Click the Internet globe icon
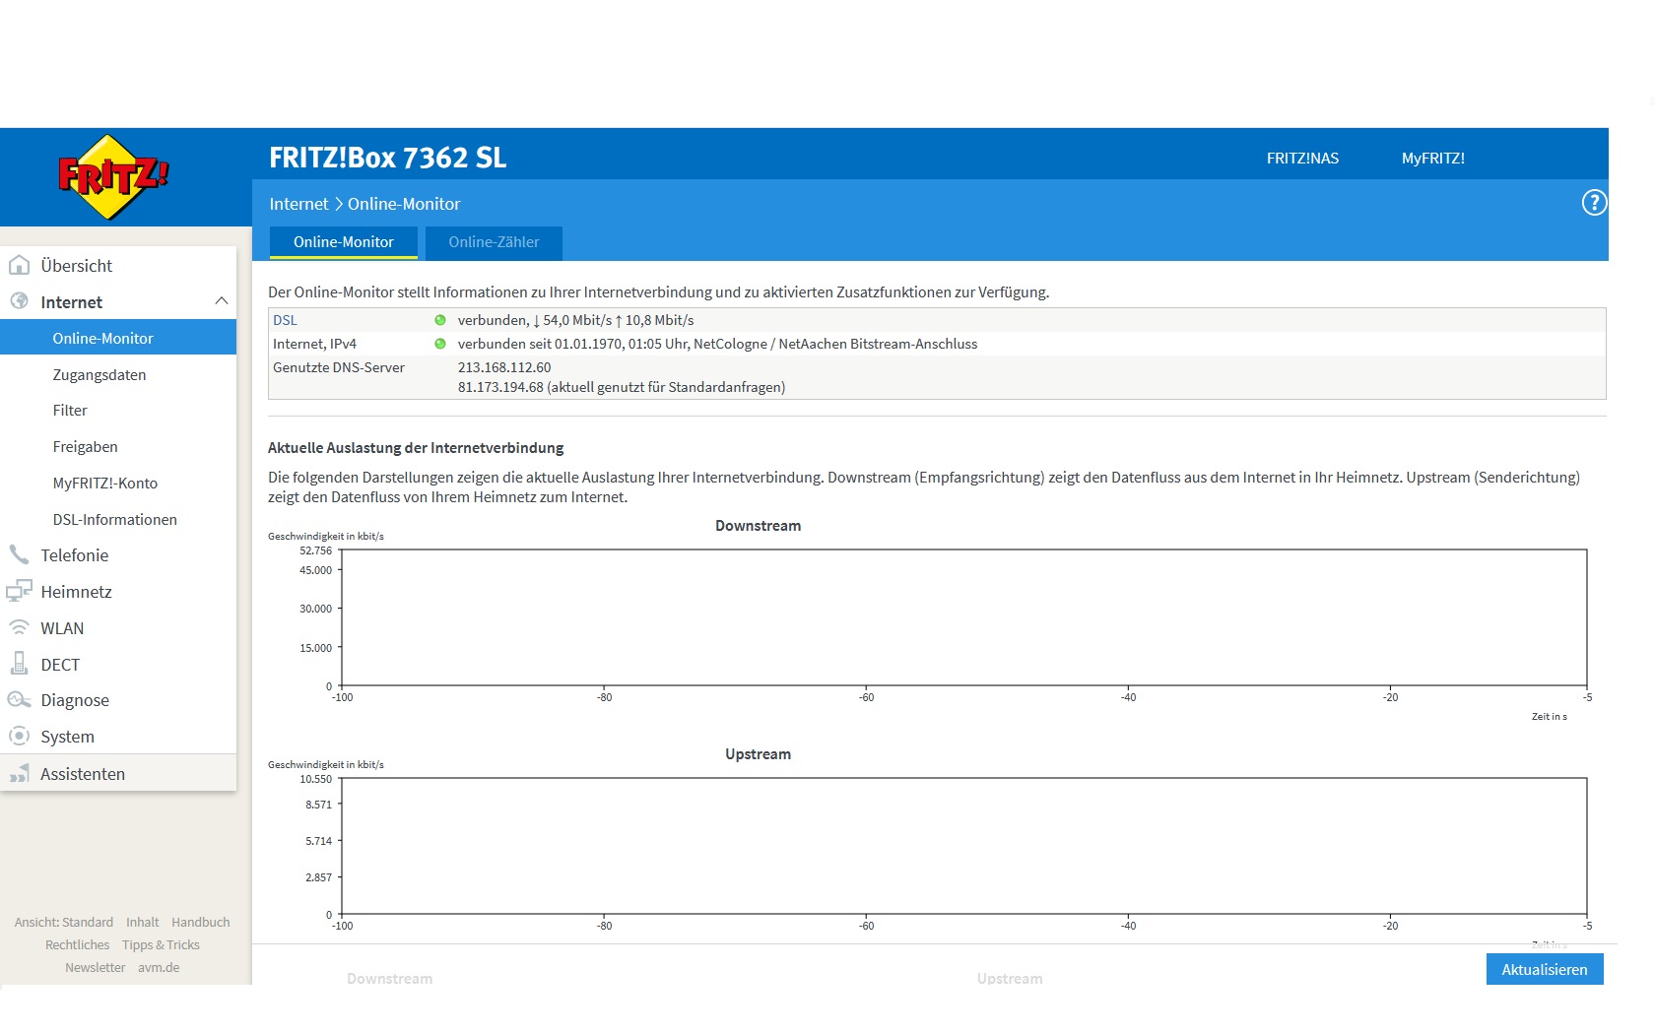The height and width of the screenshot is (1034, 1655). click(x=19, y=301)
